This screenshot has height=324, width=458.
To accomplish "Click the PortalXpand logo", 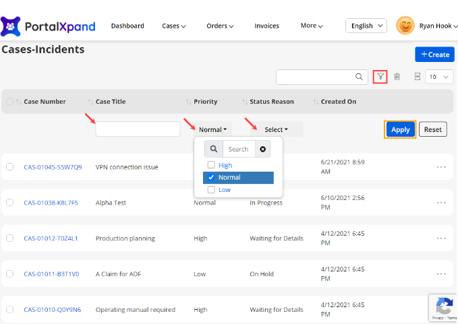I will coord(48,26).
